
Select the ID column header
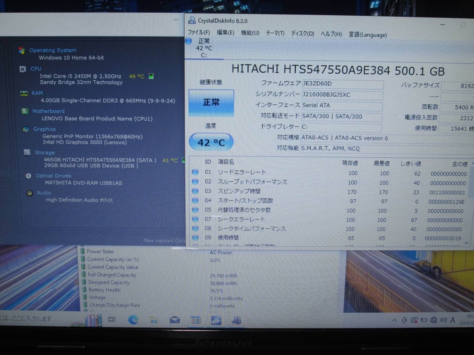(x=208, y=162)
